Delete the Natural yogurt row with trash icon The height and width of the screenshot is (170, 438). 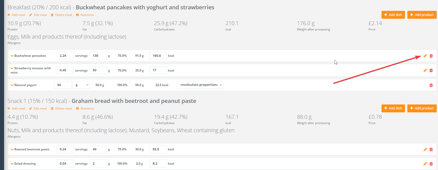click(431, 85)
